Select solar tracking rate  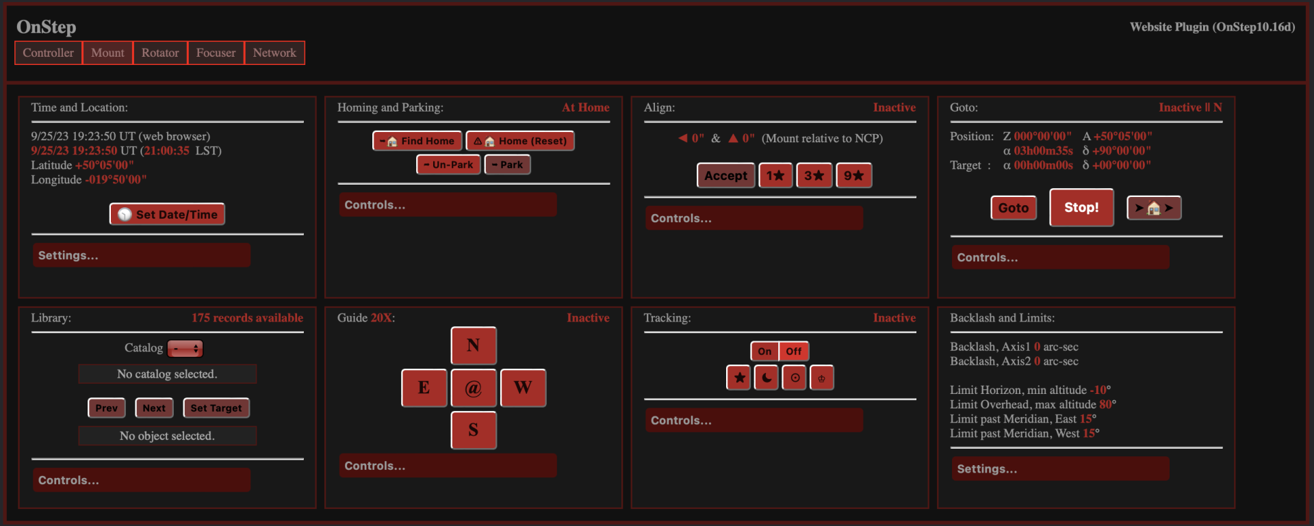coord(795,378)
